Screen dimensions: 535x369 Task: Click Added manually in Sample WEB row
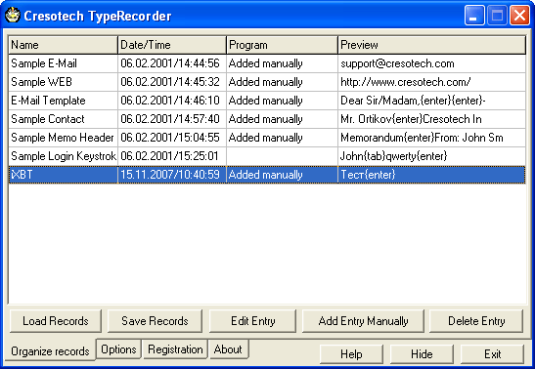click(265, 82)
